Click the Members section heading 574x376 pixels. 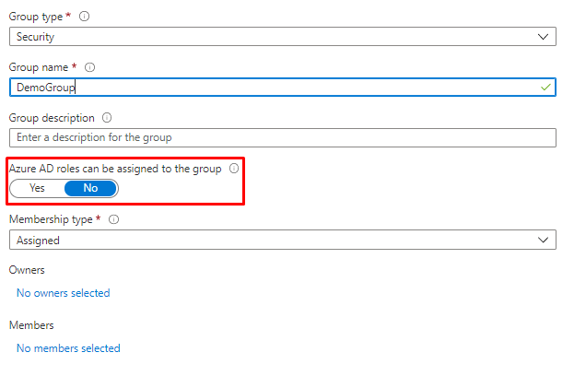tap(31, 325)
